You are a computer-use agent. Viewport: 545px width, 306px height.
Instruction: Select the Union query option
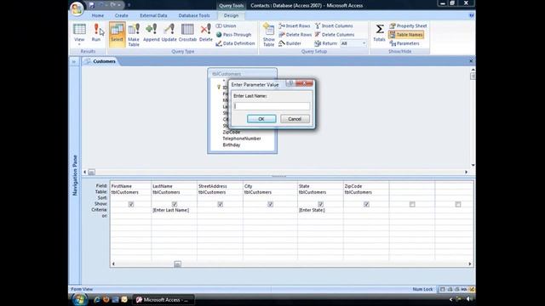tap(226, 25)
